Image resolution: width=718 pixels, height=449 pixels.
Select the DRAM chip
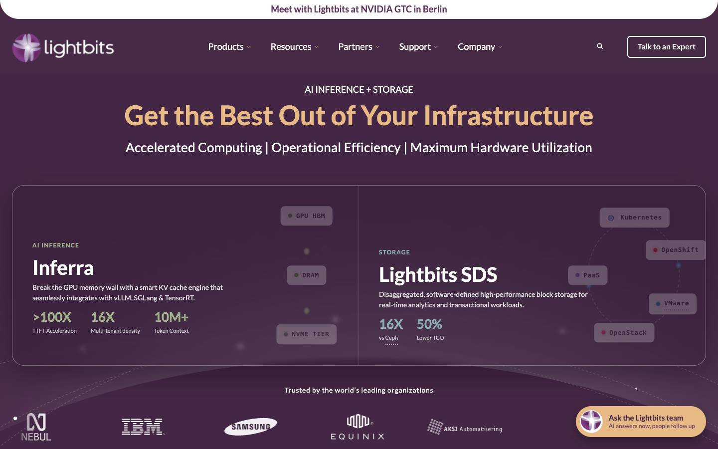coord(307,275)
